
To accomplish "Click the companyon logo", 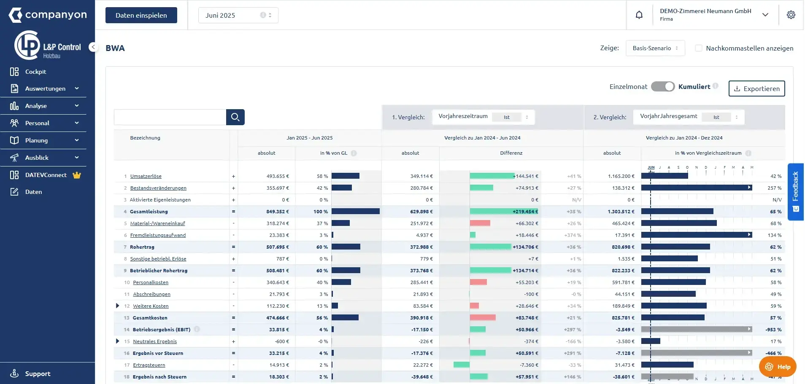I will [x=48, y=15].
